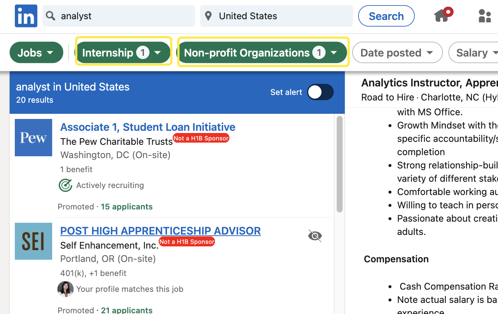Click the 1 benefit text
The width and height of the screenshot is (498, 314).
76,169
